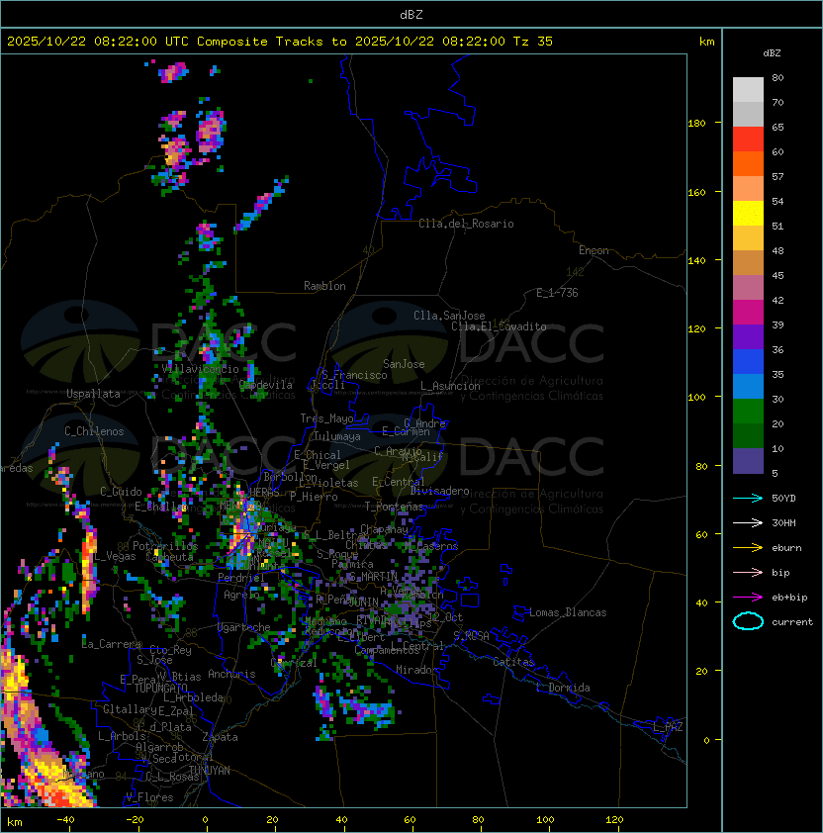
Task: Click the -40 km horizontal axis tick
Action: [x=65, y=820]
